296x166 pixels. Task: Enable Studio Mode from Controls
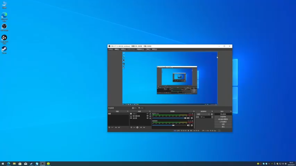pos(223,122)
